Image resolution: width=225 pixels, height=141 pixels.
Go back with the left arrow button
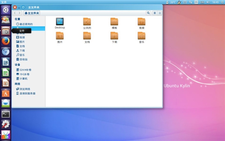point(15,13)
